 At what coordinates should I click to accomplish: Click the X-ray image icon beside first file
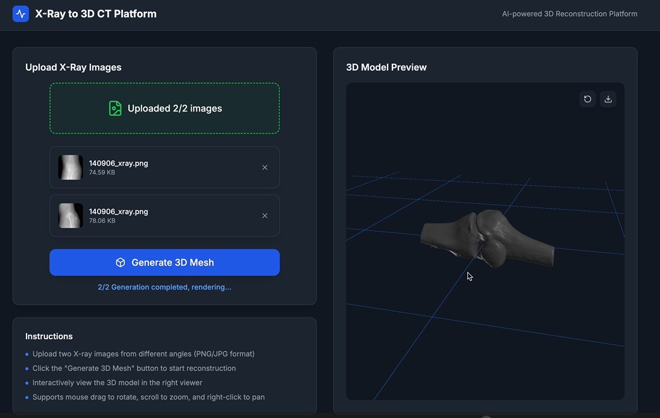click(x=71, y=167)
